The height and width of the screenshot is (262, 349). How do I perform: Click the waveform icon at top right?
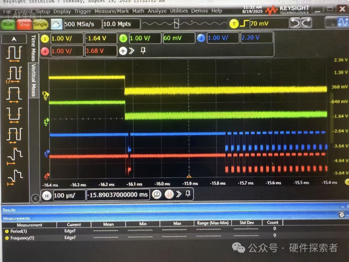pos(342,22)
